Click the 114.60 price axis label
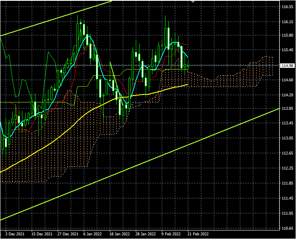This screenshot has width=296, height=239. pos(287,80)
